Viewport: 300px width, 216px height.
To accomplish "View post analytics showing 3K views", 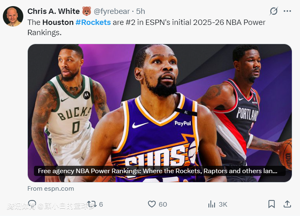I will point(212,204).
